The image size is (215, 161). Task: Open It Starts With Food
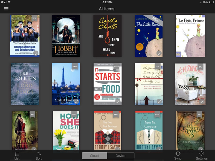(107, 84)
